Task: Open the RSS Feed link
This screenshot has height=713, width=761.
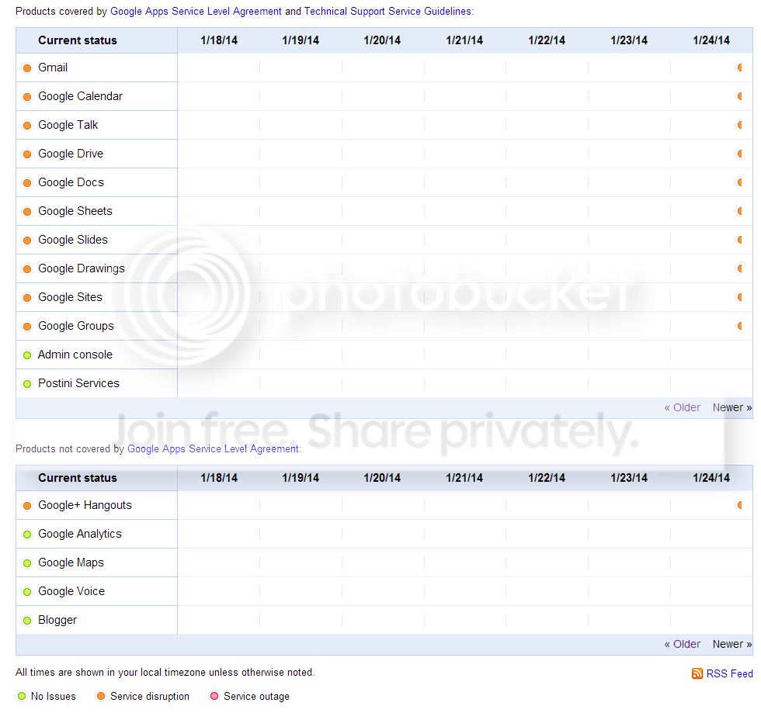Action: coord(729,673)
